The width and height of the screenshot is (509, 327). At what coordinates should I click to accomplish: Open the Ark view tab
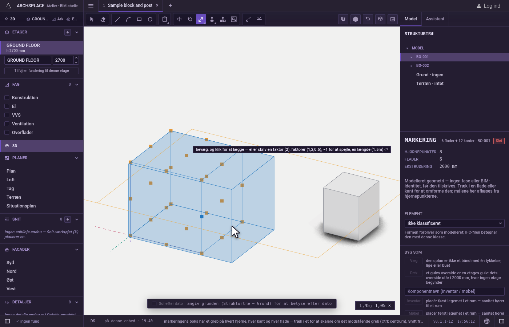pos(58,19)
